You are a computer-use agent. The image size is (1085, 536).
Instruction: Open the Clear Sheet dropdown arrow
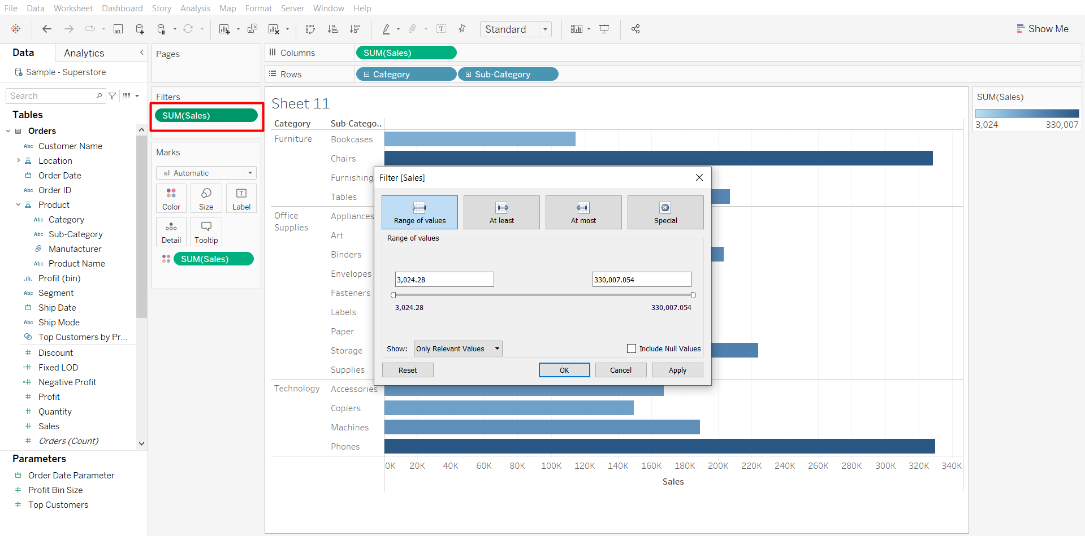[287, 29]
